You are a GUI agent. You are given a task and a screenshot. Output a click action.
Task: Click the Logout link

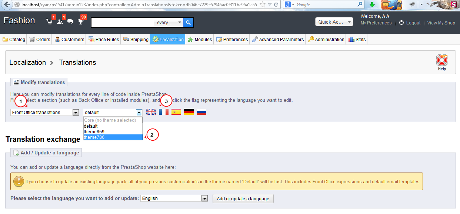[x=413, y=23]
